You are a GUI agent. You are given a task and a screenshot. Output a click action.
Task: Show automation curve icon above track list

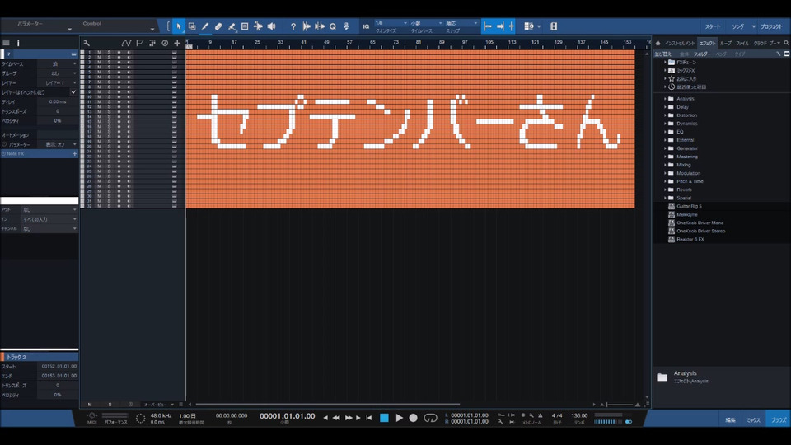coord(126,44)
